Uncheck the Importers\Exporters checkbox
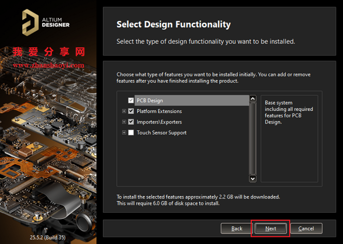The image size is (343, 244). point(131,122)
